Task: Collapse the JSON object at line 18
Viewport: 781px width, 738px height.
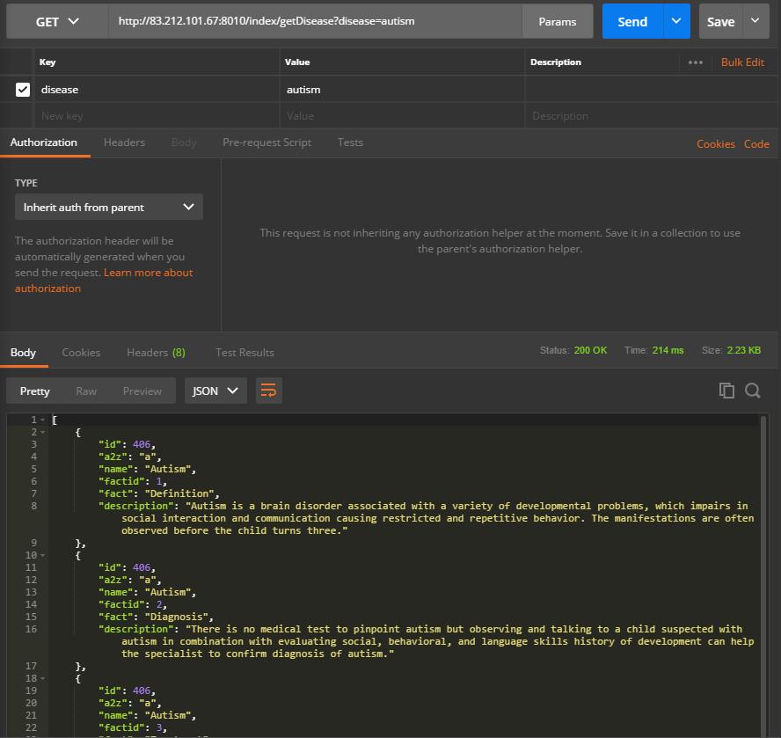Action: tap(43, 678)
